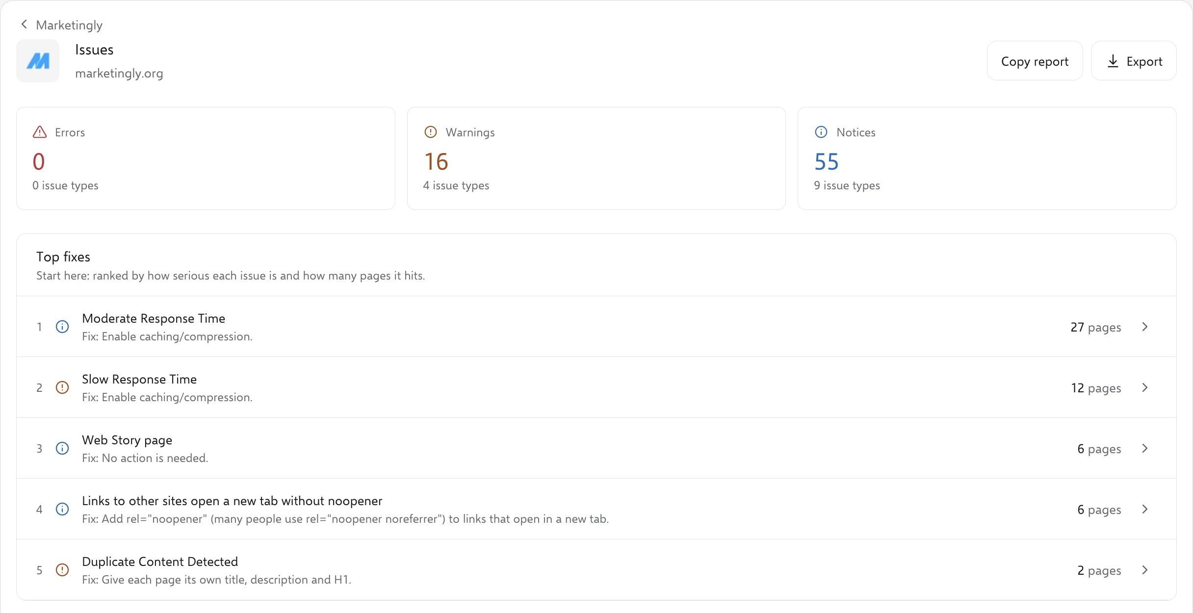Open Web Story page details via chevron

pos(1145,448)
